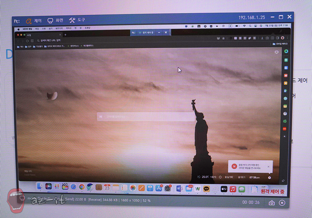Open Launchpad in the Dock
This screenshot has width=312, height=218.
pos(57,186)
